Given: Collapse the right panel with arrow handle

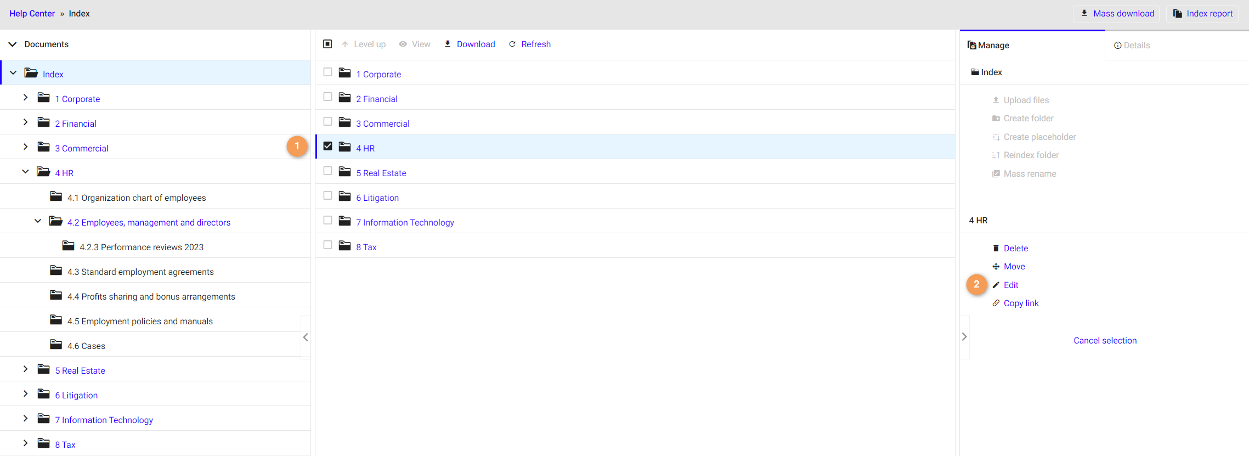Looking at the screenshot, I should (964, 337).
